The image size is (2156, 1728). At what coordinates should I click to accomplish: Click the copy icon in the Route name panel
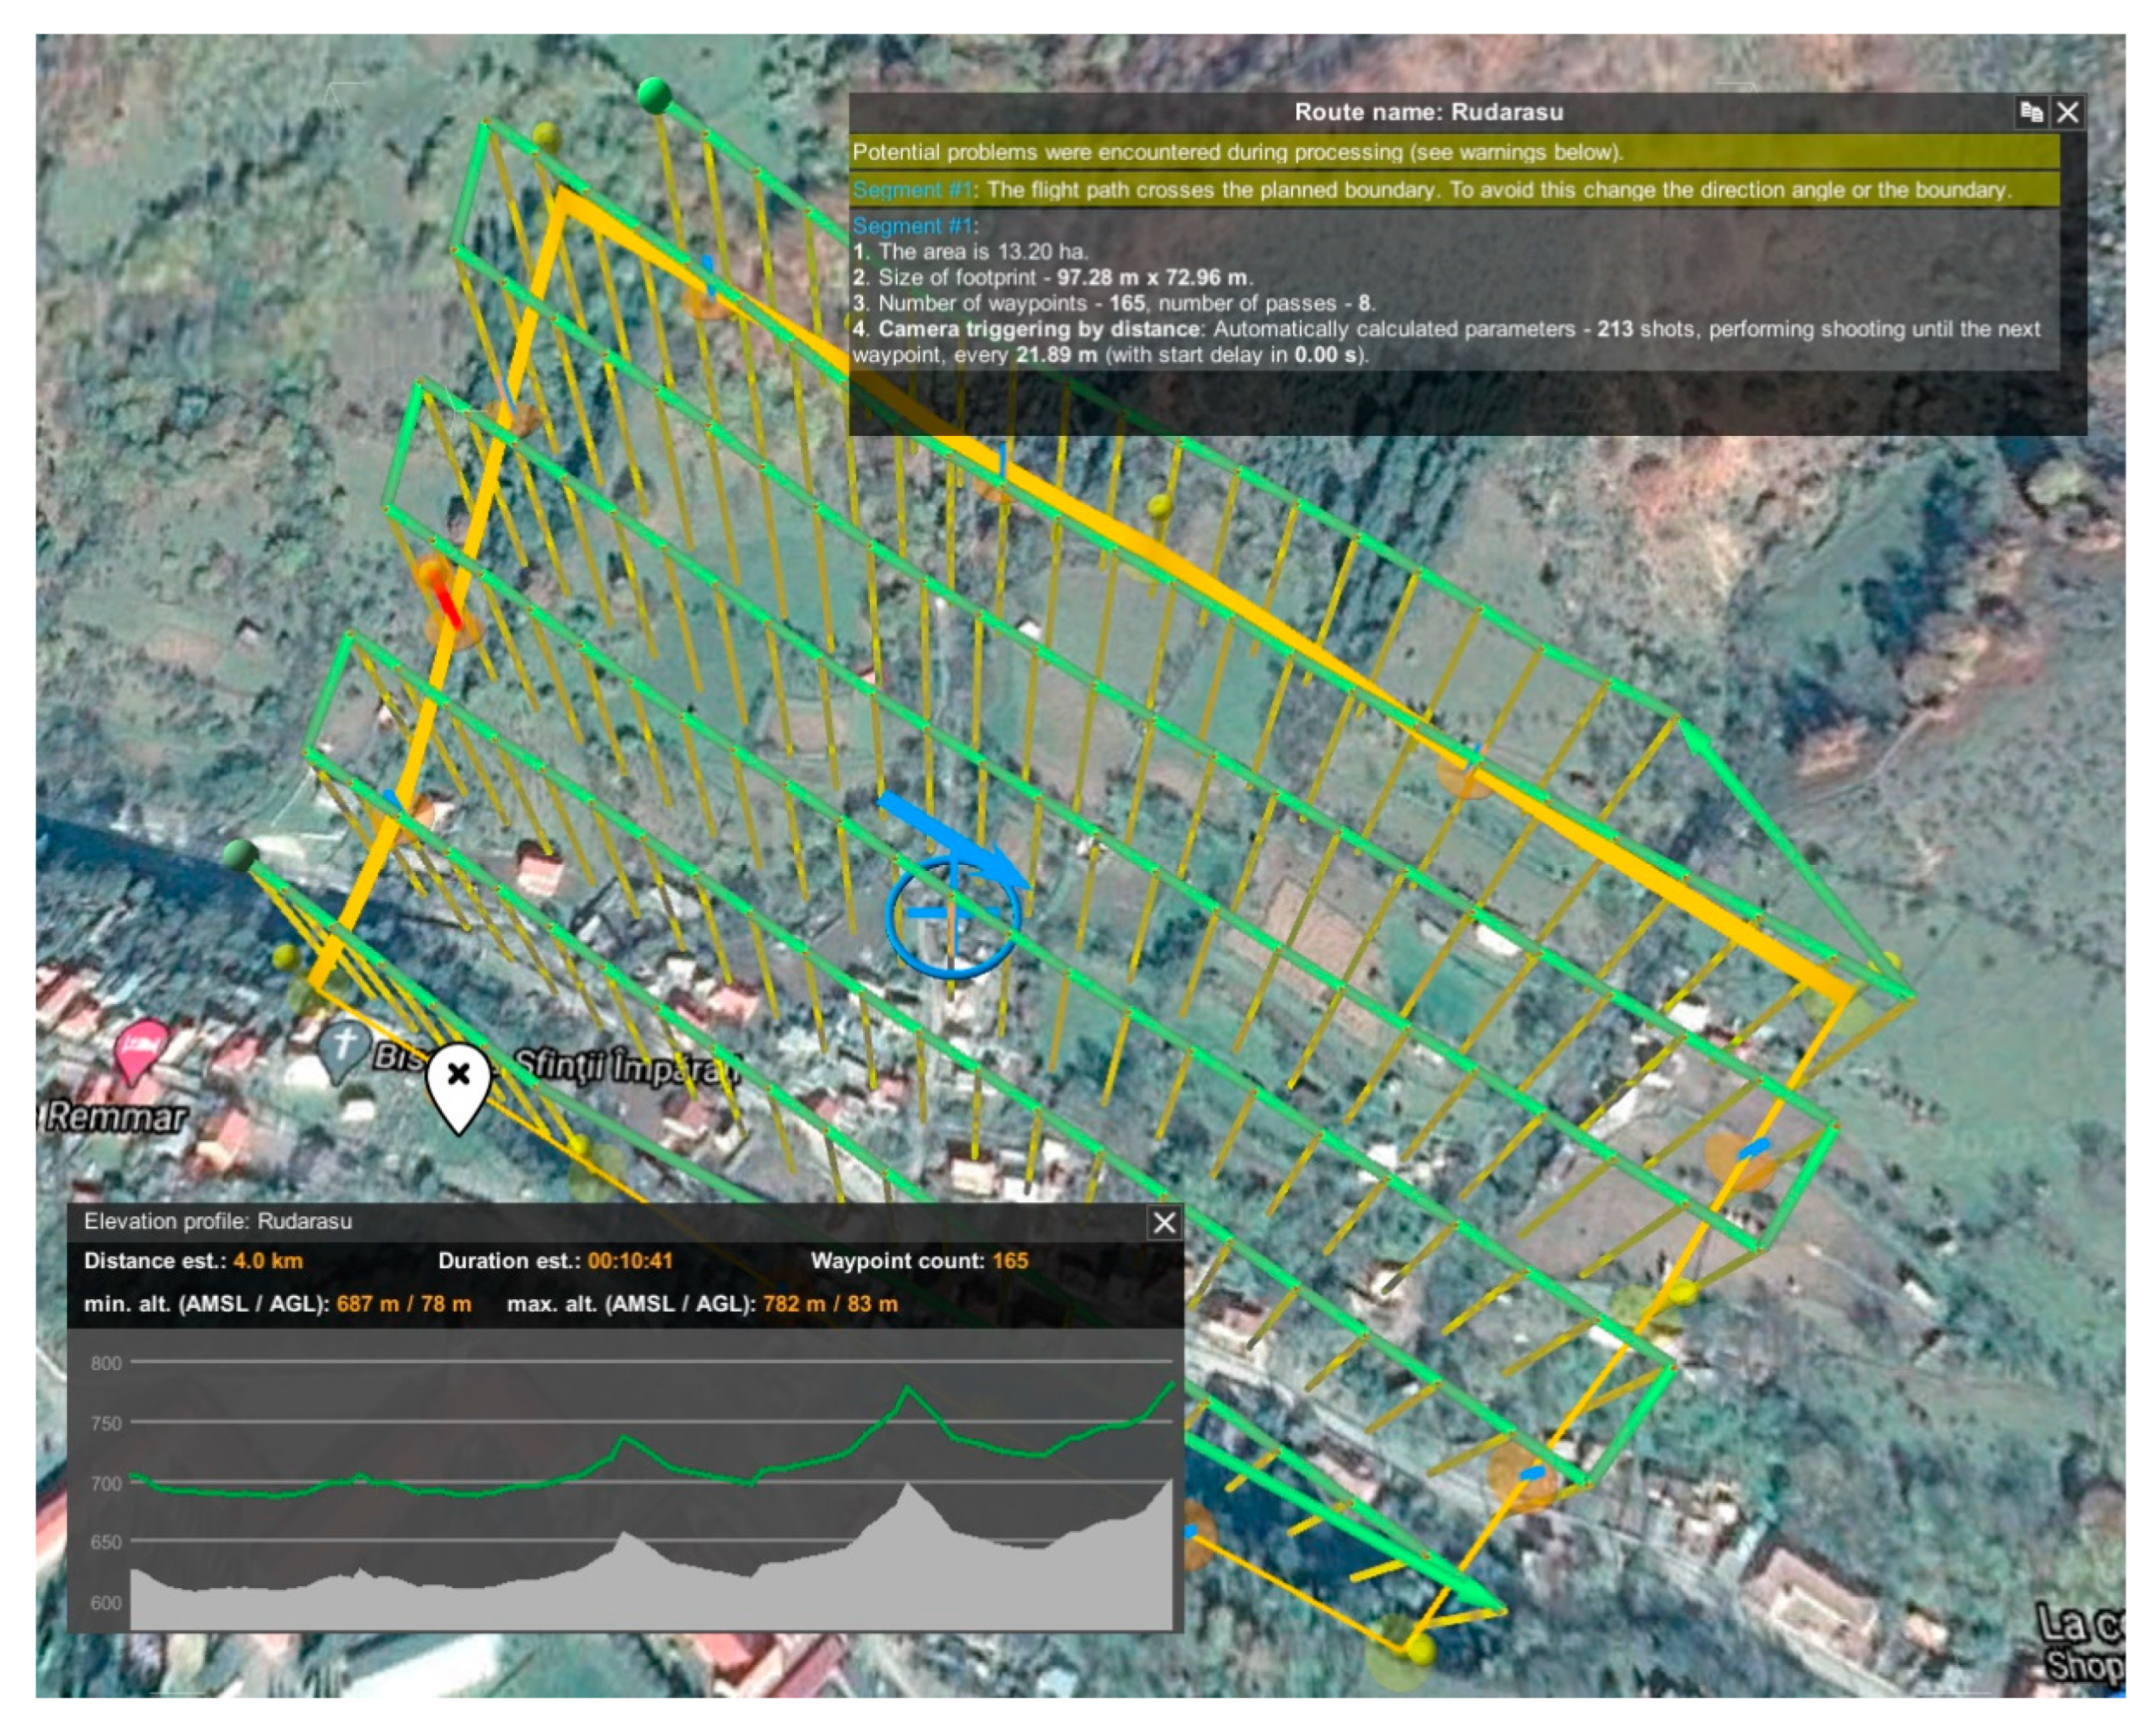[2031, 112]
